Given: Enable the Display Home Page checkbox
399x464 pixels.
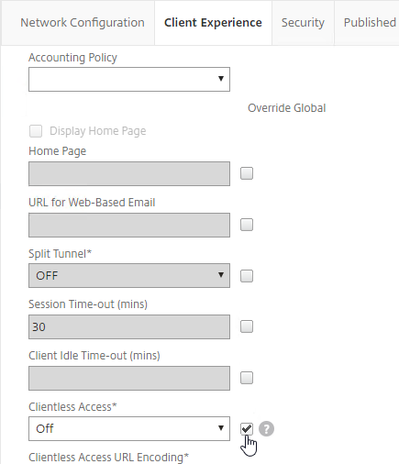Looking at the screenshot, I should [x=36, y=131].
